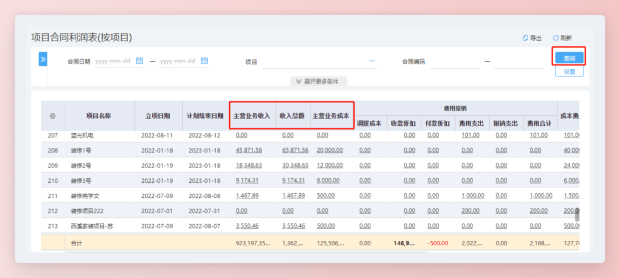This screenshot has height=278, width=620.
Task: Click the 调拨成本 column header
Action: tap(369, 123)
